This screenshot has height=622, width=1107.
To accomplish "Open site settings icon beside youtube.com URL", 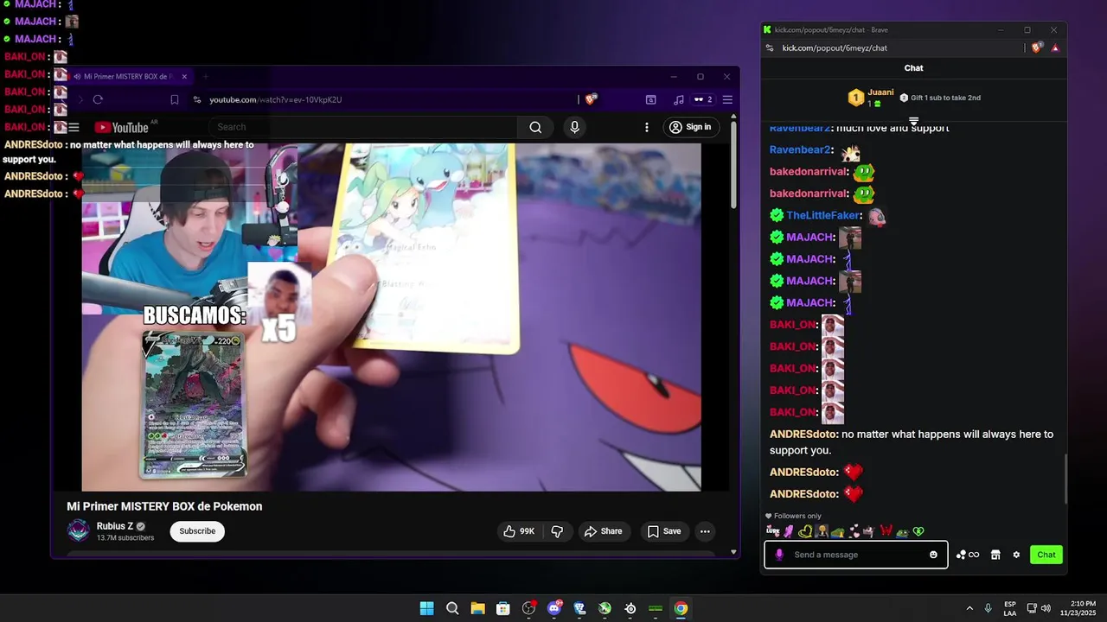I will [197, 100].
